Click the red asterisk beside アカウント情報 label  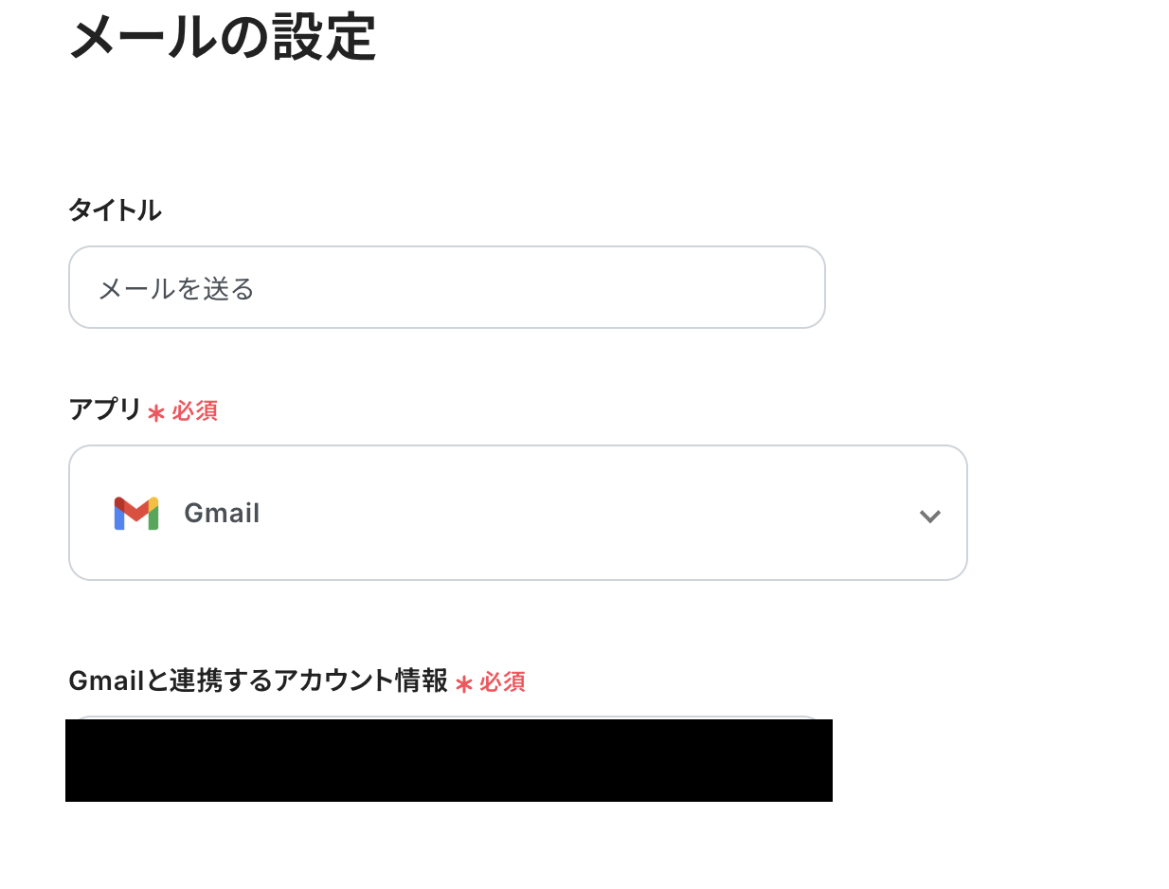[x=463, y=684]
